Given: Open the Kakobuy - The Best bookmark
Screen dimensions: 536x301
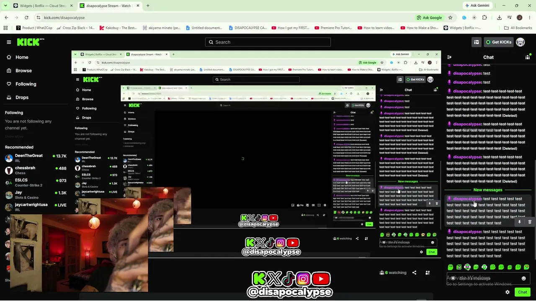Looking at the screenshot, I should point(118,28).
